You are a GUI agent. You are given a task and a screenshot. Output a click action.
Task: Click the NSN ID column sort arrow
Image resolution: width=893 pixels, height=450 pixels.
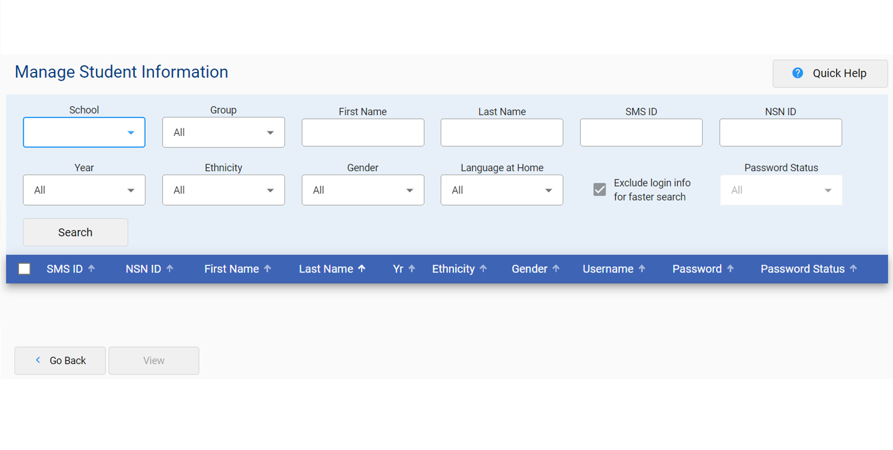tap(171, 269)
